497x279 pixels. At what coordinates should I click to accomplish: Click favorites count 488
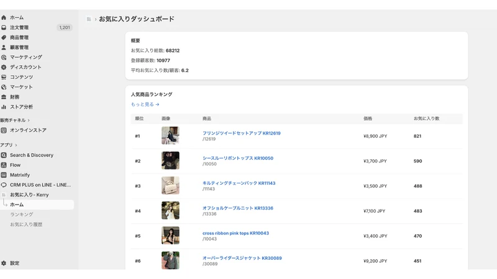click(417, 186)
